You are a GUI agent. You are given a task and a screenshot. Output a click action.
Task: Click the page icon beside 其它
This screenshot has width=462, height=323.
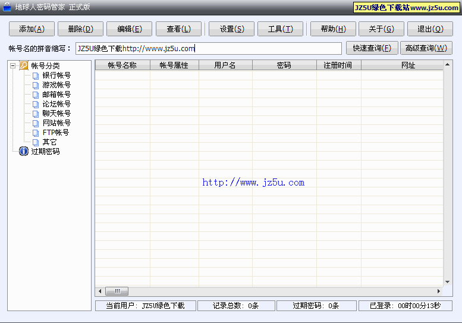[x=36, y=142]
